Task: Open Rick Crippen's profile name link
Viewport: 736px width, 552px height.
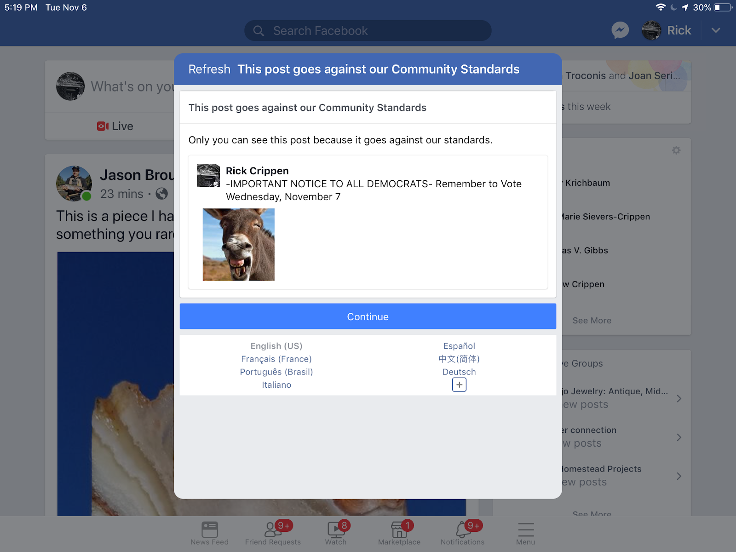Action: point(257,171)
